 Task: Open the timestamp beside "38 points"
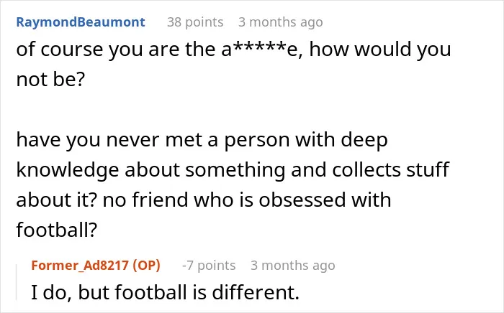point(281,22)
